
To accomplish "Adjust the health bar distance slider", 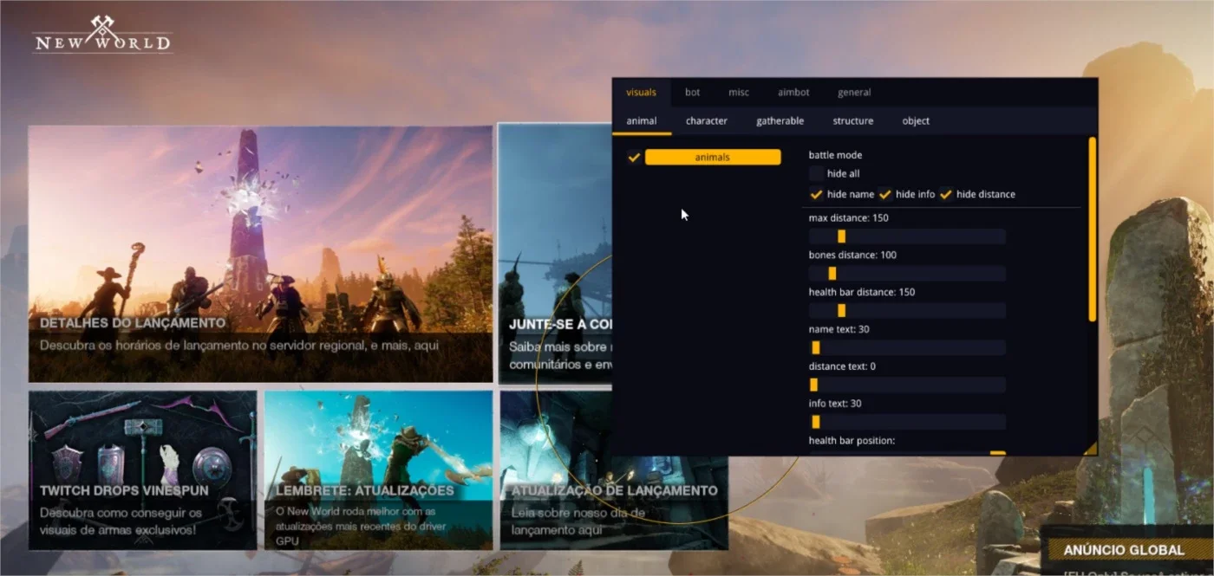I will click(x=907, y=311).
